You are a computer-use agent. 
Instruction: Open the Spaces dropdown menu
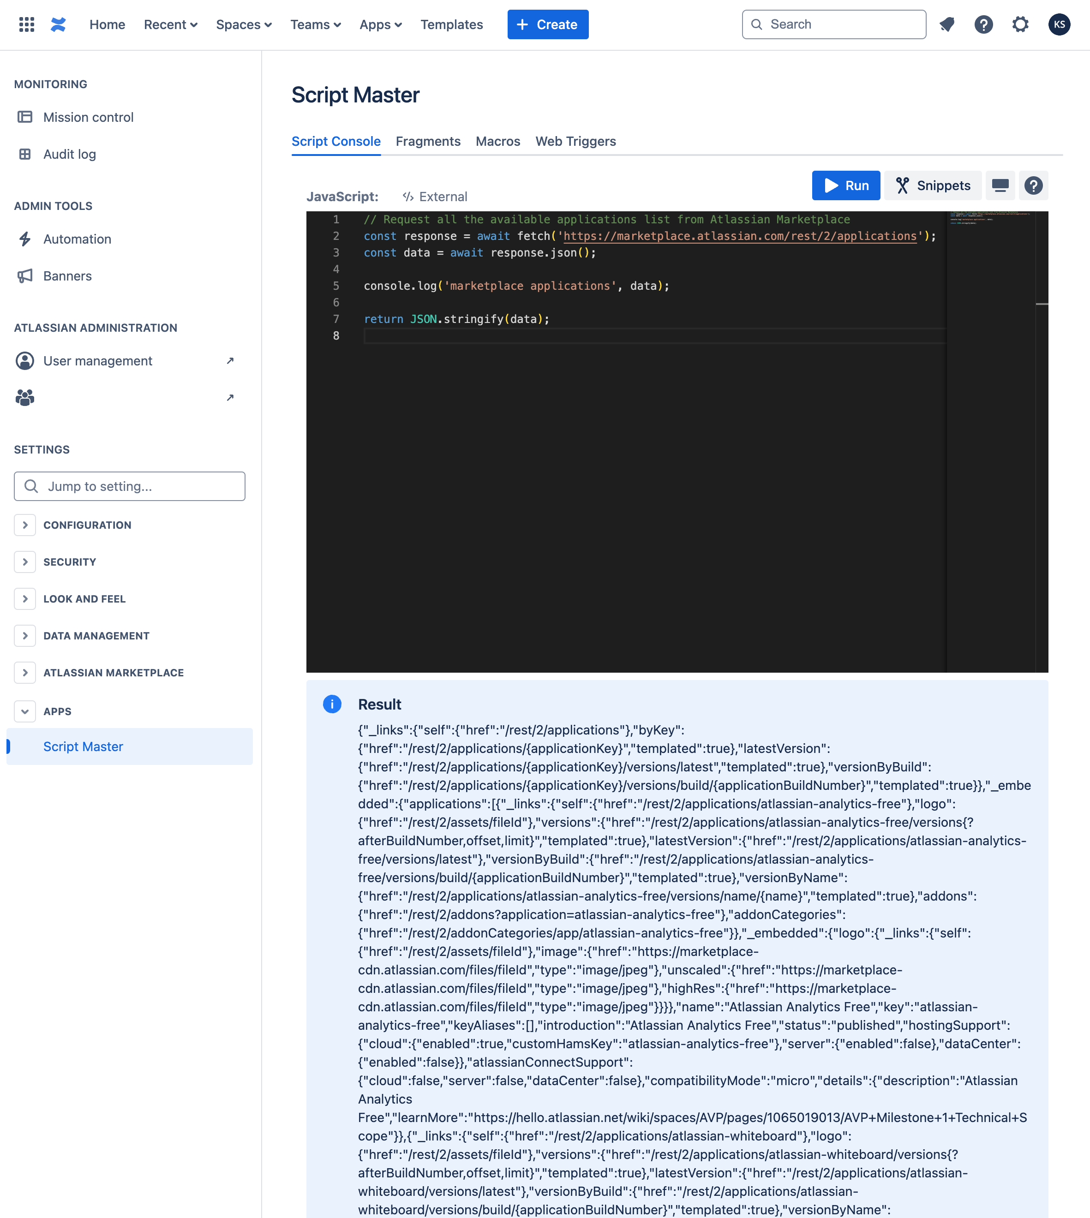(x=244, y=24)
